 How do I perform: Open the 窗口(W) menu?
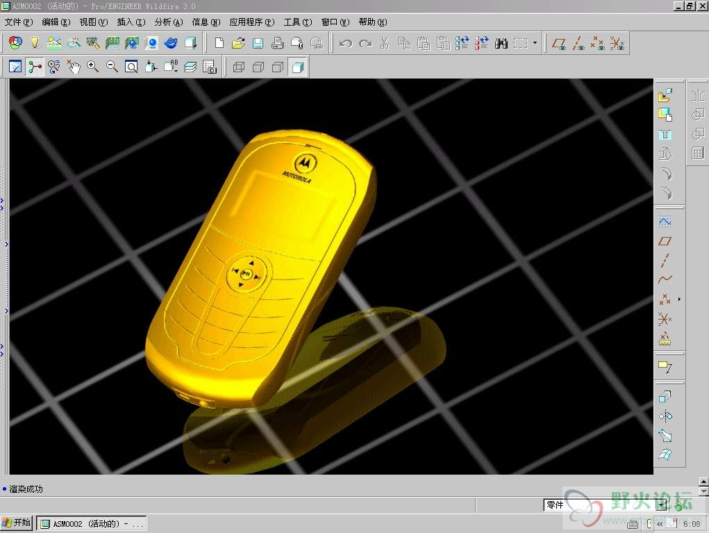(x=335, y=22)
